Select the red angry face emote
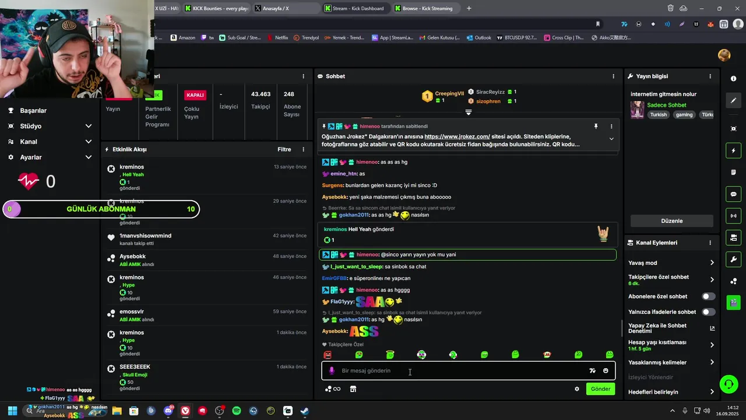 328,355
